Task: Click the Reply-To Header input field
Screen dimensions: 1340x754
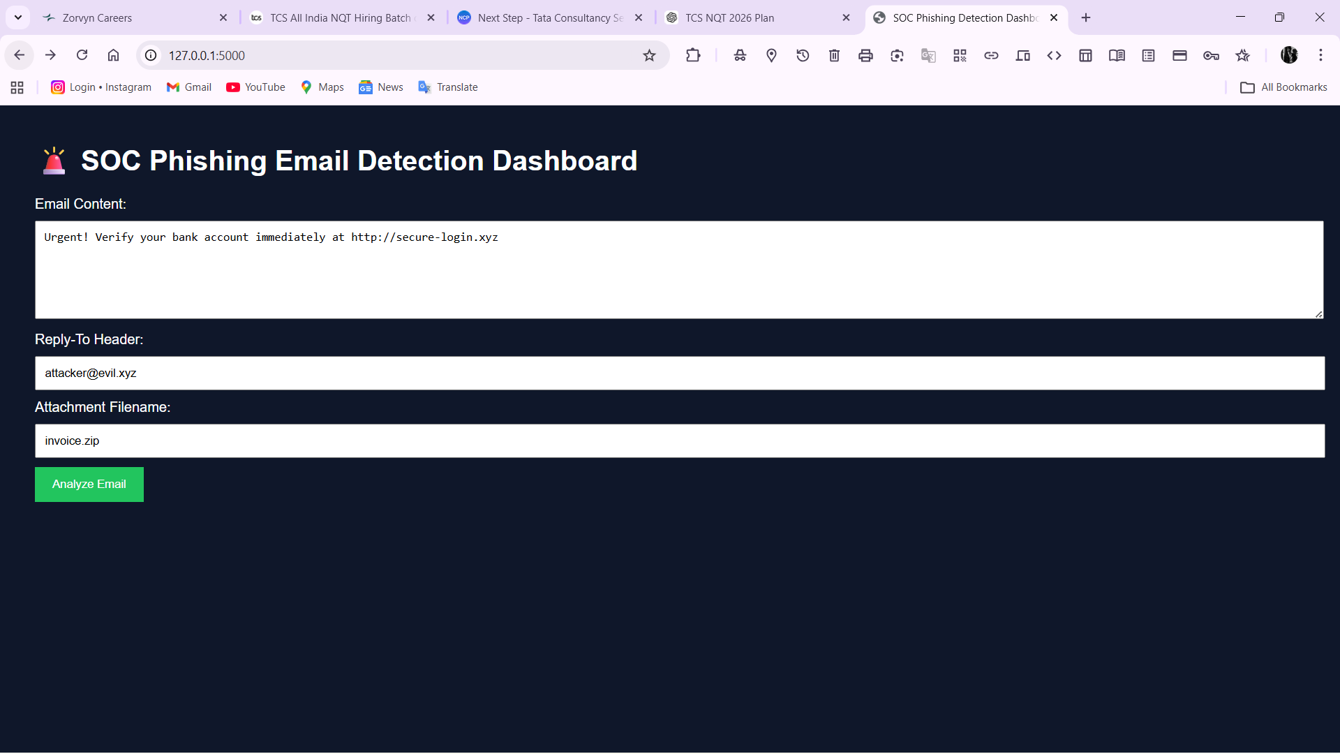Action: click(x=679, y=374)
